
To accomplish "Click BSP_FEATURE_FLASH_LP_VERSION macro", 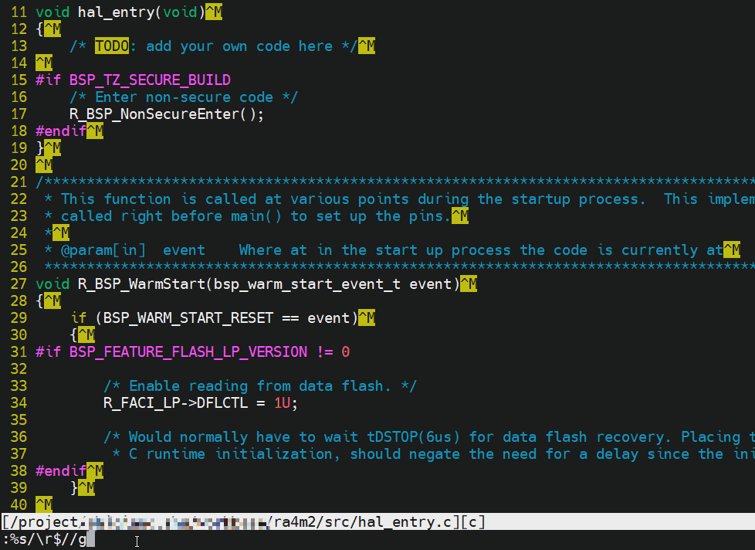I will pyautogui.click(x=188, y=352).
